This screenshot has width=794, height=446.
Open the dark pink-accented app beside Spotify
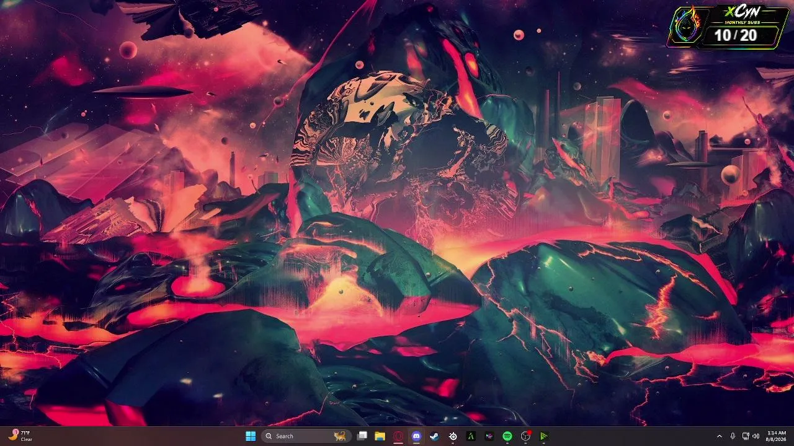click(x=489, y=436)
